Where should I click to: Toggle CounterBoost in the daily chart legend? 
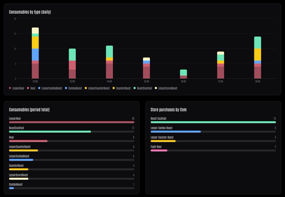[122, 88]
